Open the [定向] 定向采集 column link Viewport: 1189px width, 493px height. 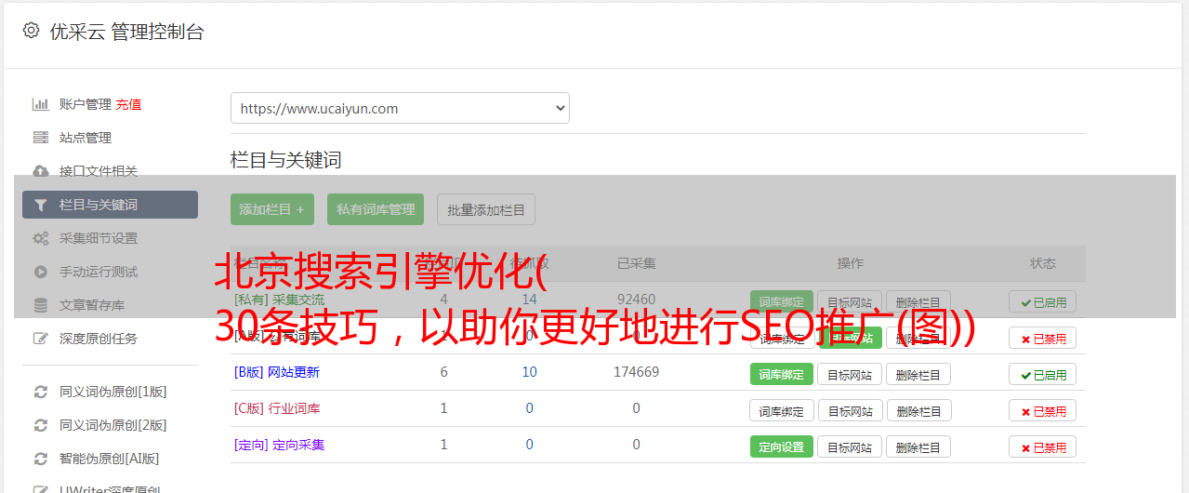tap(280, 445)
